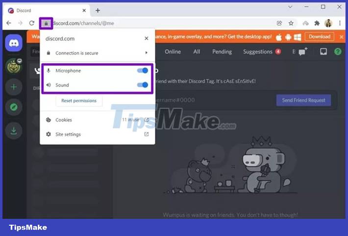
Task: Click the Microphone label in popup
Action: click(x=68, y=71)
